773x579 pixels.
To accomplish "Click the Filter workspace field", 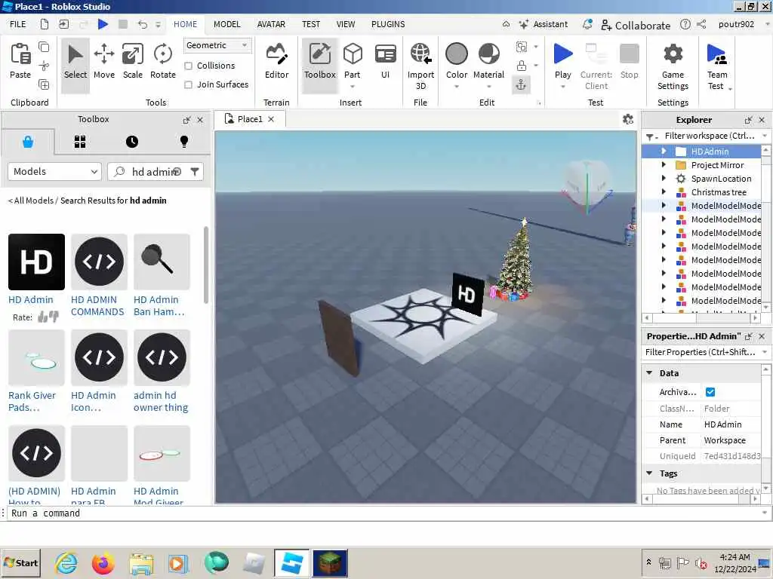I will point(710,136).
